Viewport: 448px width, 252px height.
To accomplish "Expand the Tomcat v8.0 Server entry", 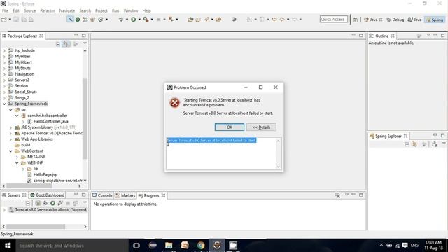I will click(x=4, y=210).
